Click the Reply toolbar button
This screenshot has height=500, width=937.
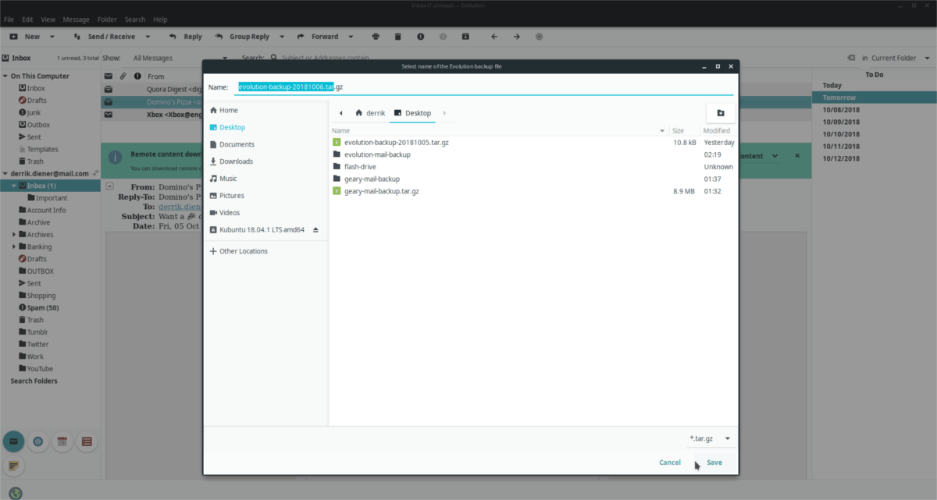[x=185, y=37]
